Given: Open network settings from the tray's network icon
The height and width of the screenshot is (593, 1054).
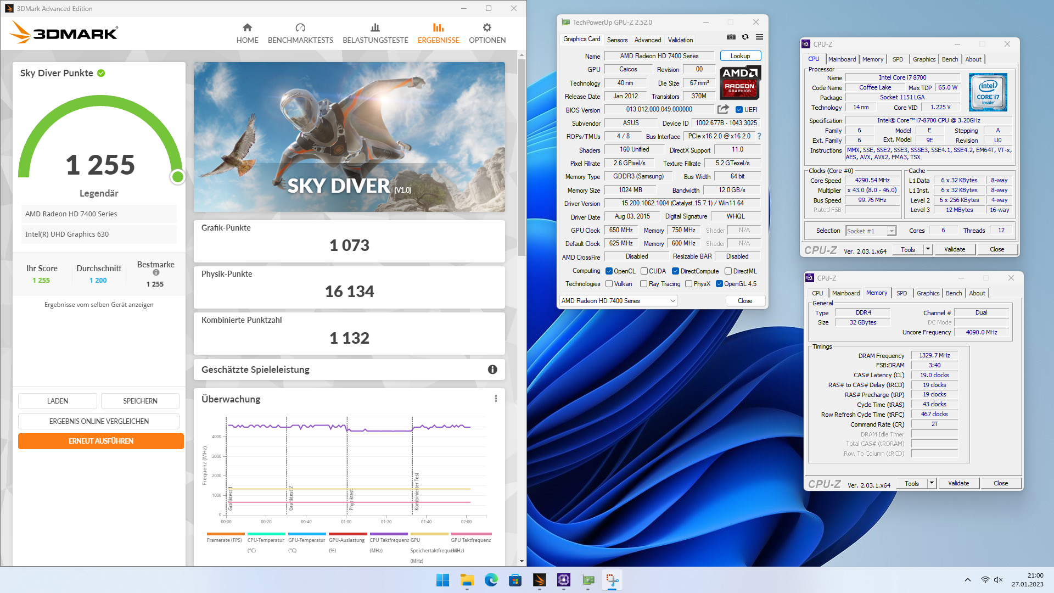Looking at the screenshot, I should 985,580.
